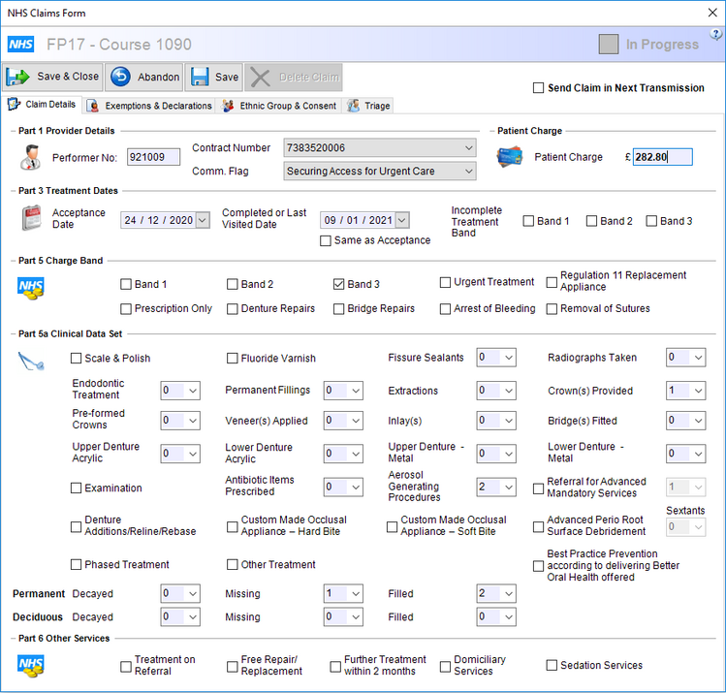Click the help question mark icon
The image size is (726, 693).
tap(715, 34)
